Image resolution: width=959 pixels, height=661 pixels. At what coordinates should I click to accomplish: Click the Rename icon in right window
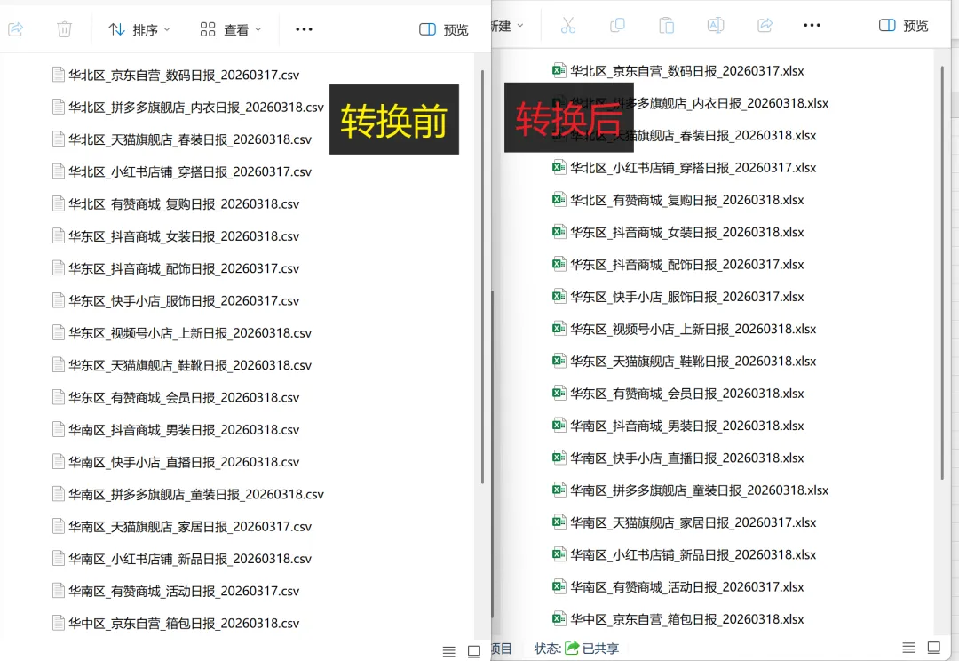tap(716, 25)
